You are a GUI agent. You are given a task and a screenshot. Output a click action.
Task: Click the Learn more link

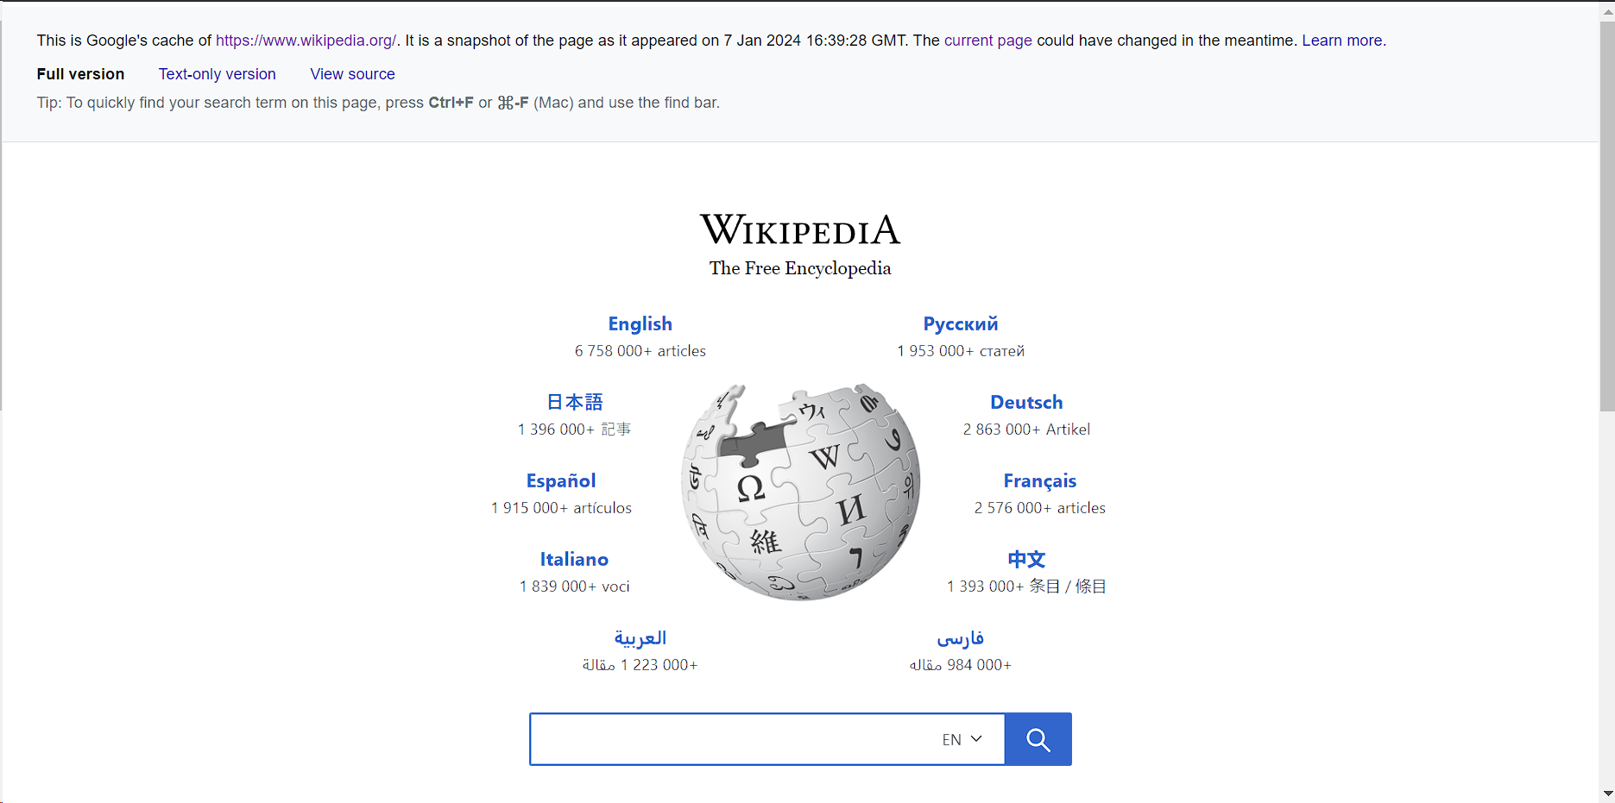tap(1342, 41)
